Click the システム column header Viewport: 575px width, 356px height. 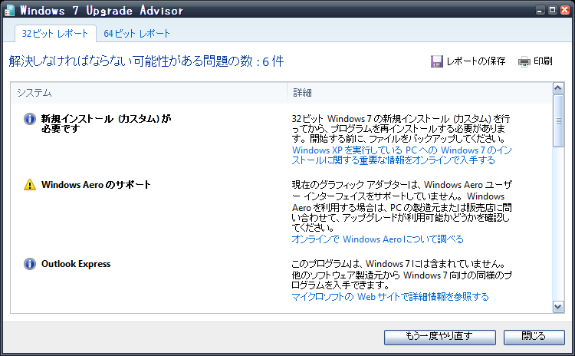(x=149, y=93)
